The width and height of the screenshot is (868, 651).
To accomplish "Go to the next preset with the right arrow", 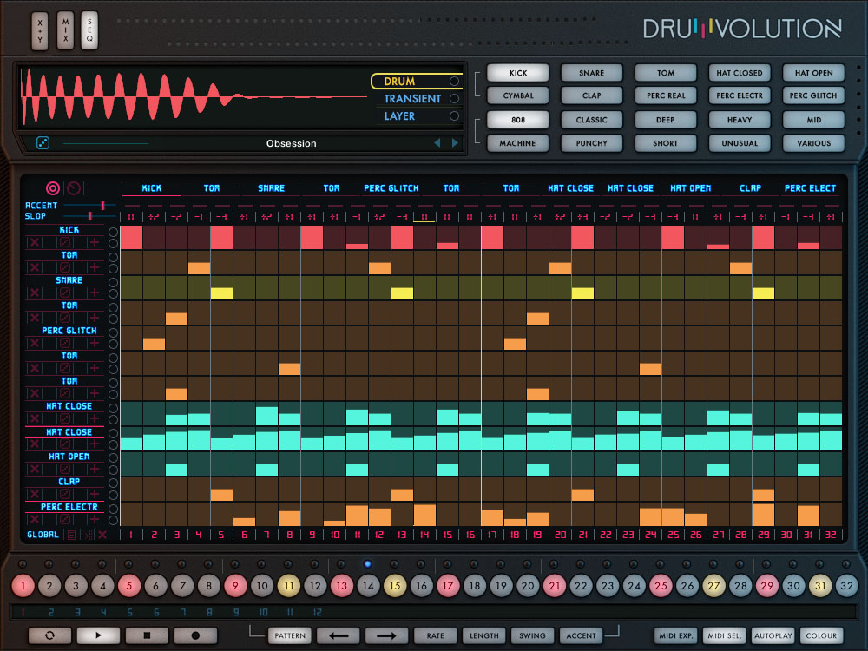I will pos(455,143).
